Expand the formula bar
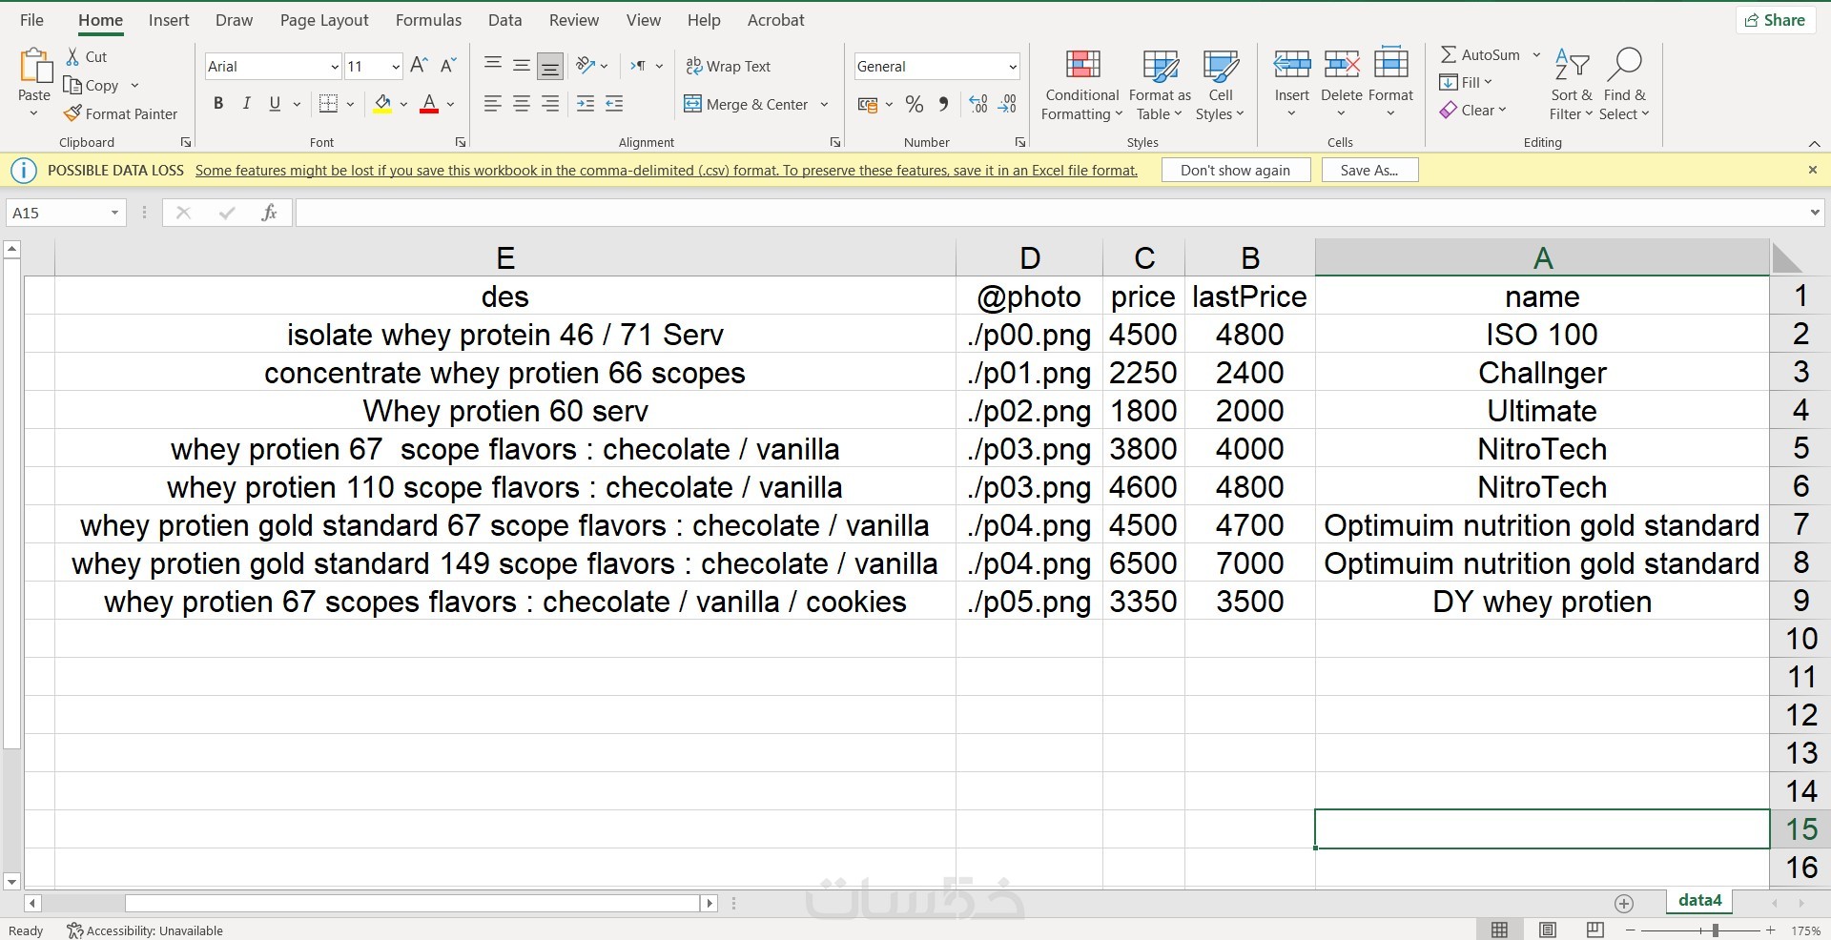 click(1815, 213)
